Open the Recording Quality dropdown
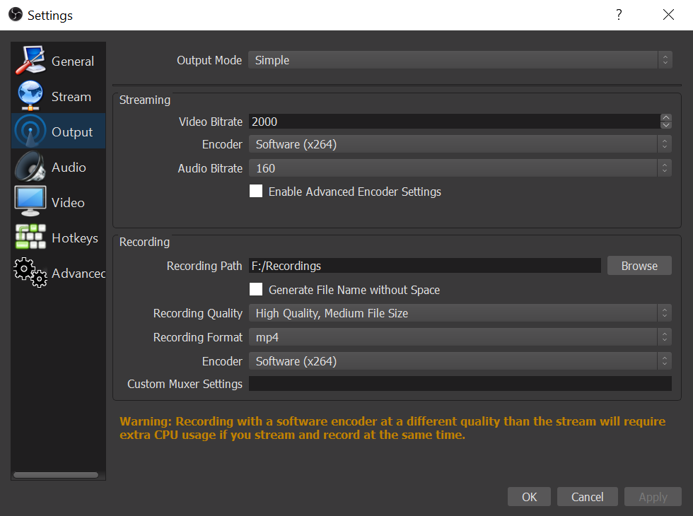 pos(460,313)
